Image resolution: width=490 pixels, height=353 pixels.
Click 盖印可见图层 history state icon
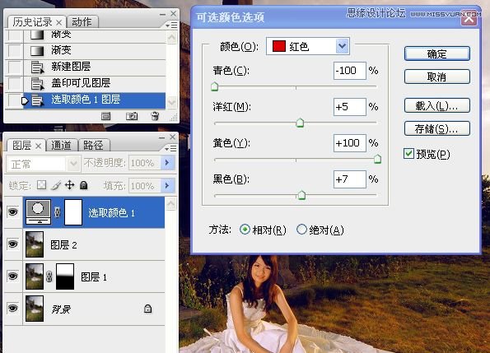click(x=38, y=83)
